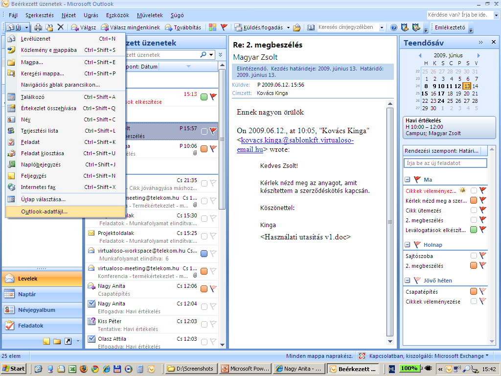This screenshot has height=376, width=501.
Task: Click the red Follow Up flag in the toolbar
Action: (224, 27)
